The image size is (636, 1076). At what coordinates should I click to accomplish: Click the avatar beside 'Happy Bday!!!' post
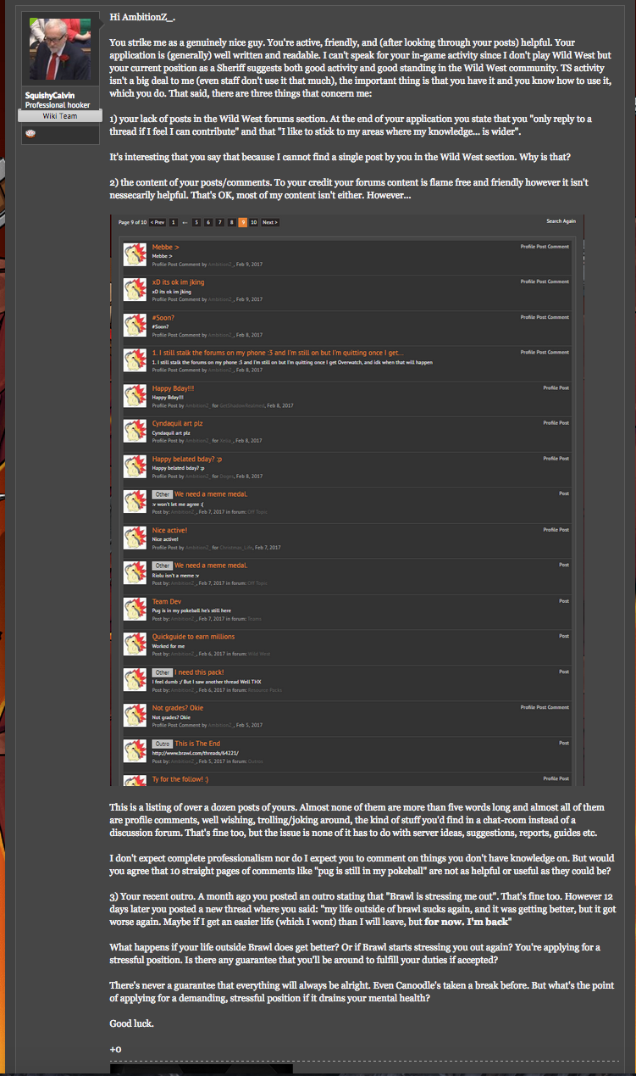pyautogui.click(x=135, y=396)
